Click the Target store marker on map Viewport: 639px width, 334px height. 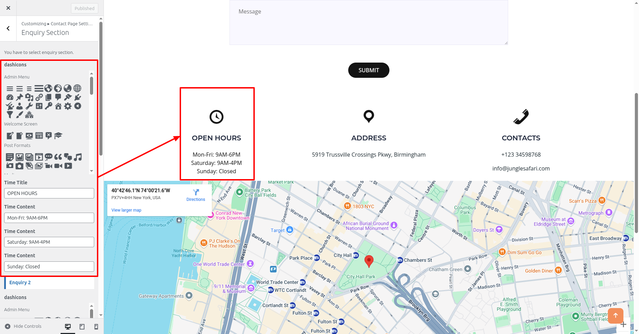(x=290, y=230)
